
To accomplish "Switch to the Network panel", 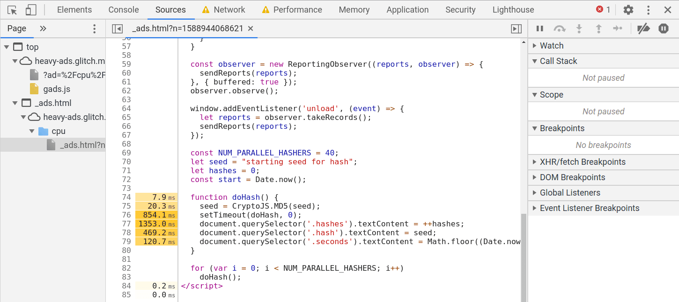I will click(x=229, y=9).
